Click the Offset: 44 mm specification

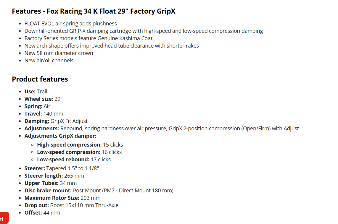pos(42,212)
